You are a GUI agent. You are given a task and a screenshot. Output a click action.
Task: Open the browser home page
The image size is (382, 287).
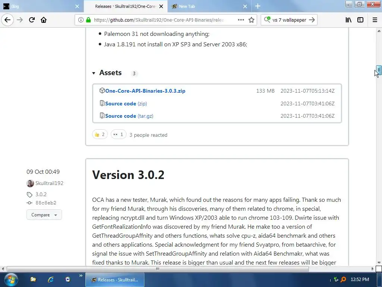(x=44, y=20)
